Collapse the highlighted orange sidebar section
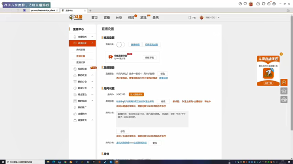The image size is (293, 164). pyautogui.click(x=92, y=43)
